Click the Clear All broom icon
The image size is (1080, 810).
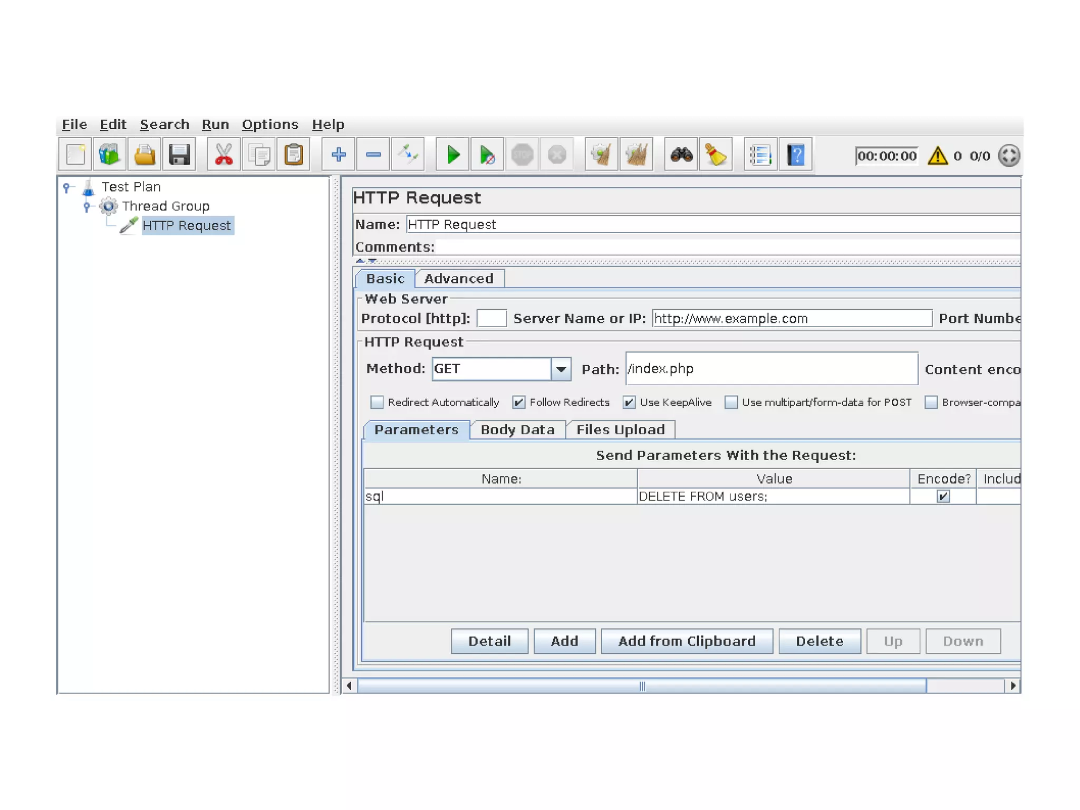(x=636, y=155)
